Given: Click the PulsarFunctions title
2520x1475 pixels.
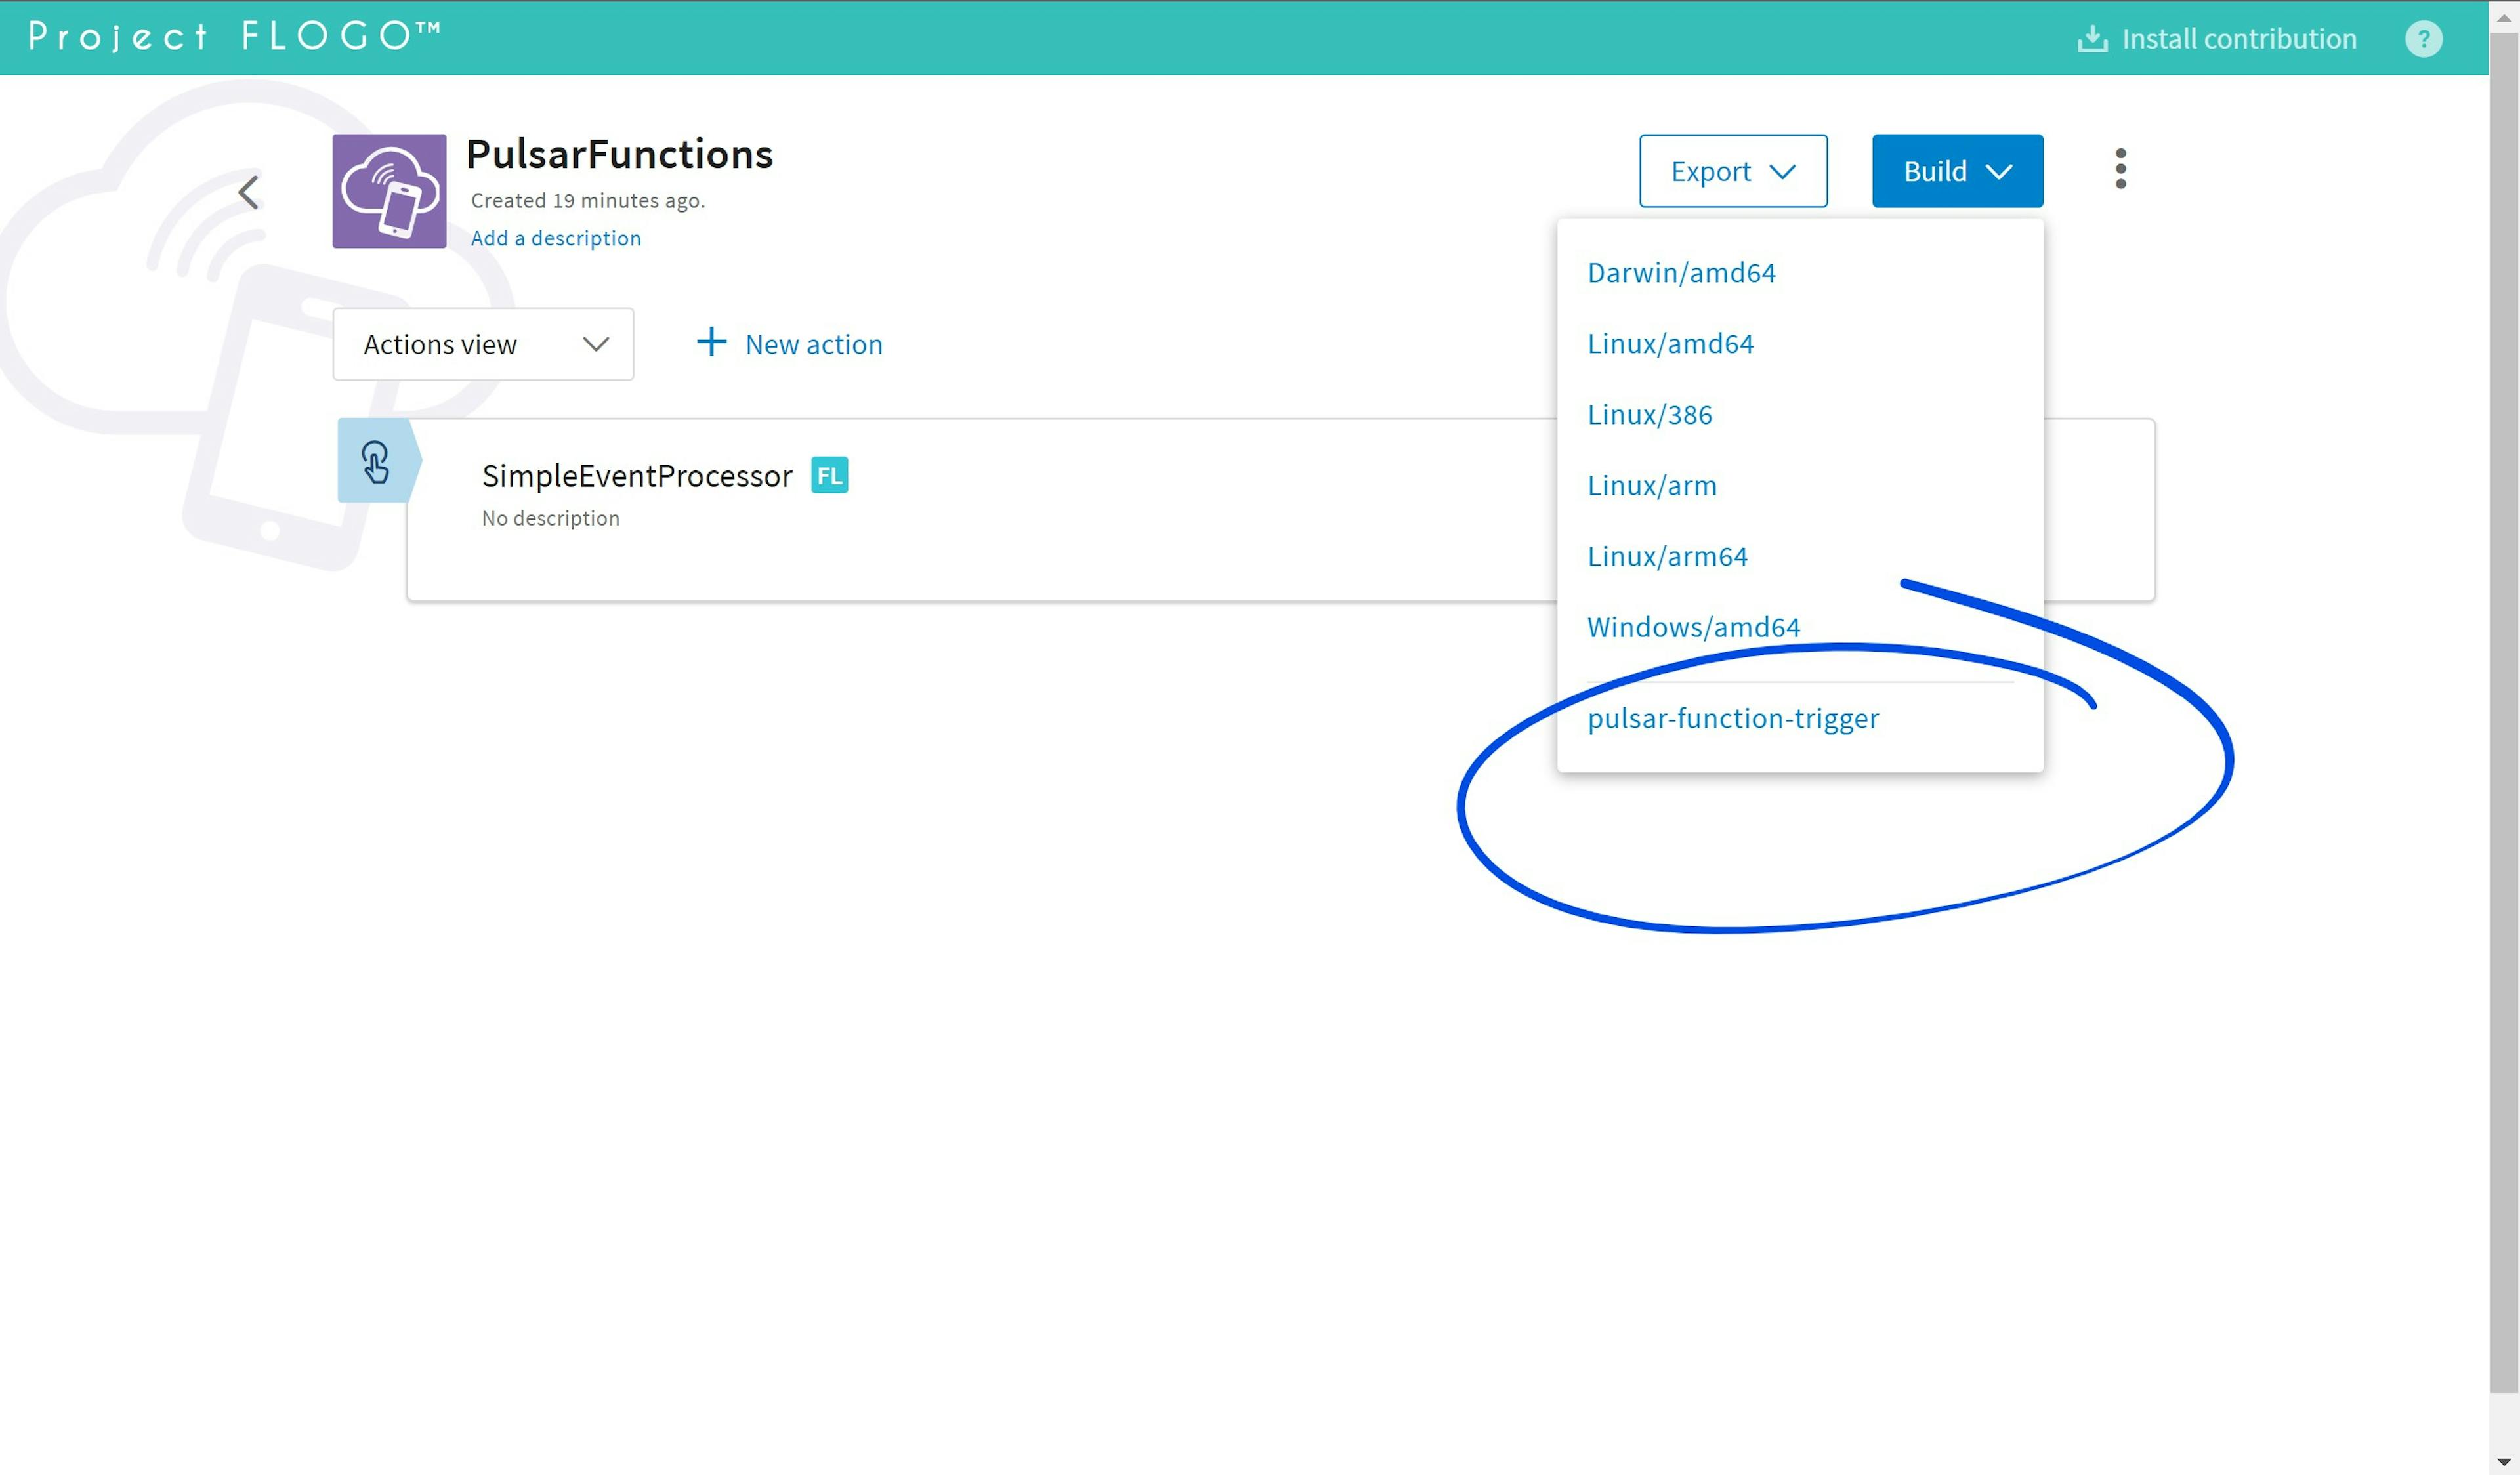Looking at the screenshot, I should [x=619, y=155].
